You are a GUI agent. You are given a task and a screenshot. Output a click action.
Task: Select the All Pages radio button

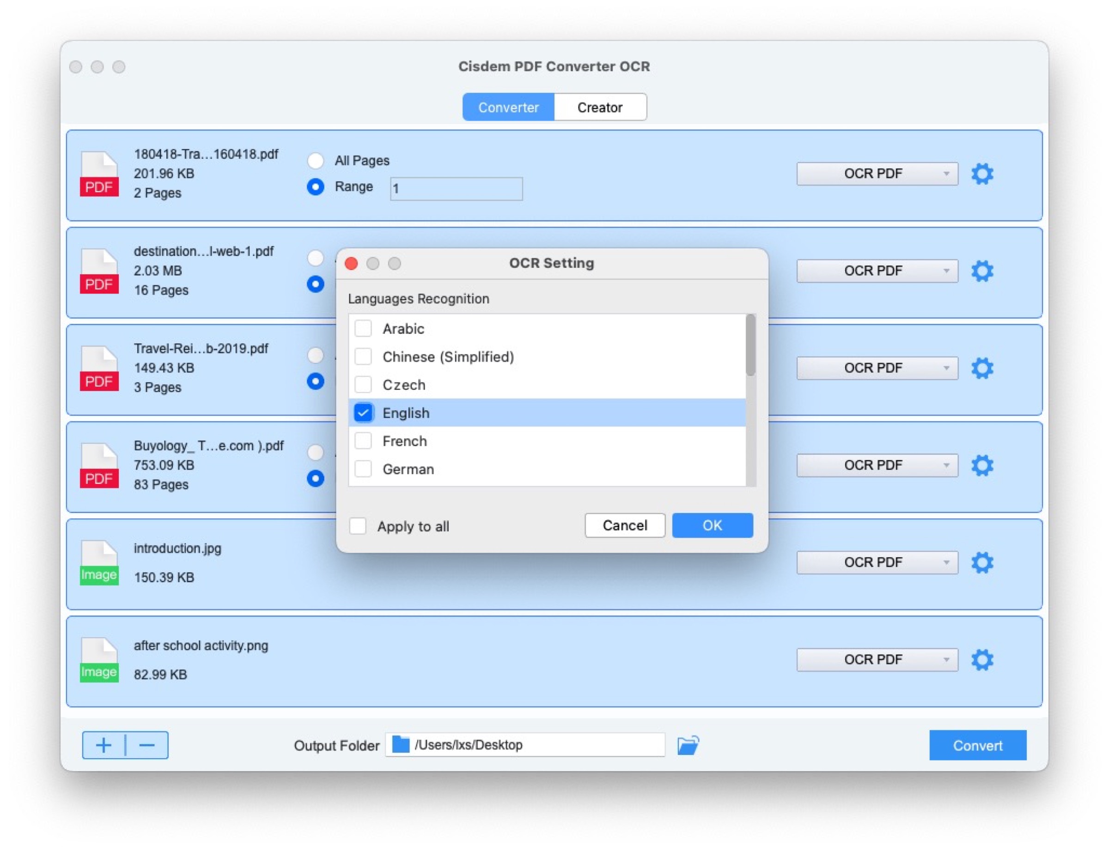316,161
